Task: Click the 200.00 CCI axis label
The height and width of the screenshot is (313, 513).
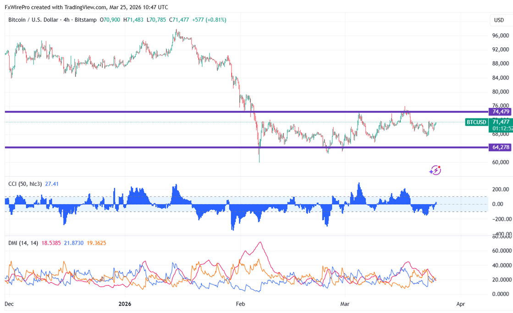Action: [501, 189]
